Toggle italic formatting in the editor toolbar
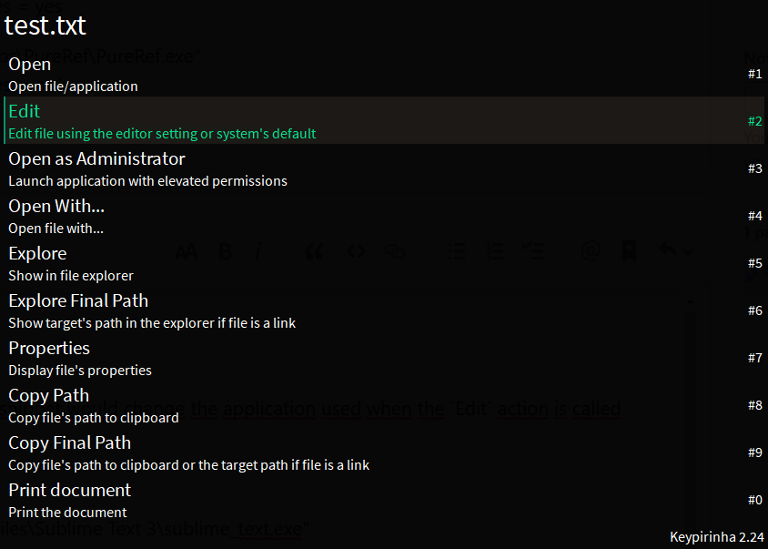The width and height of the screenshot is (768, 549). coord(258,251)
